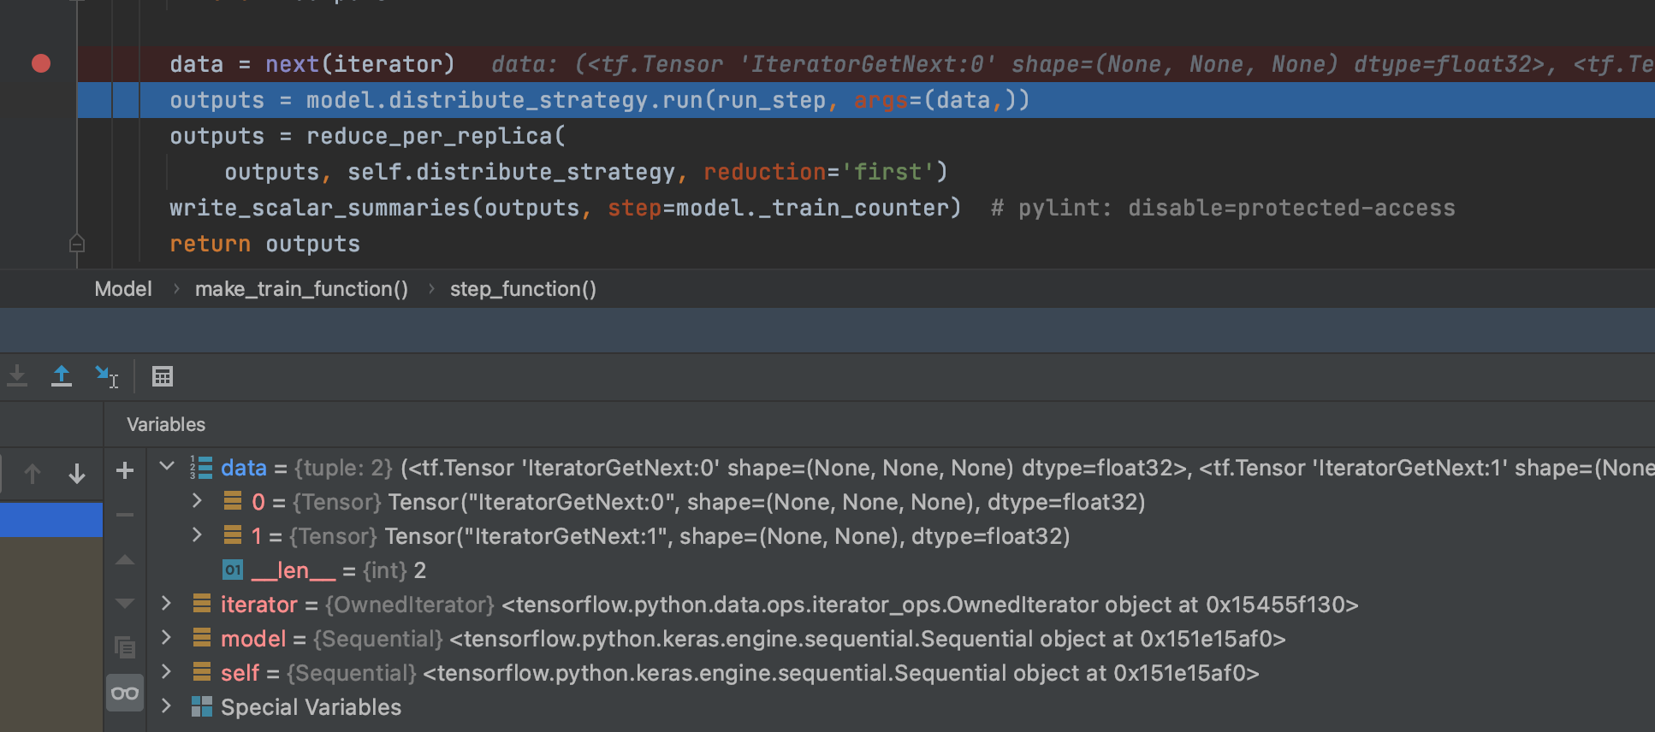Toggle the code fold marker at return line

point(77,245)
